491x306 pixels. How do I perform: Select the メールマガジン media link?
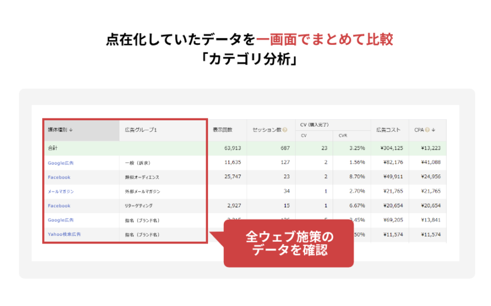[x=61, y=192]
